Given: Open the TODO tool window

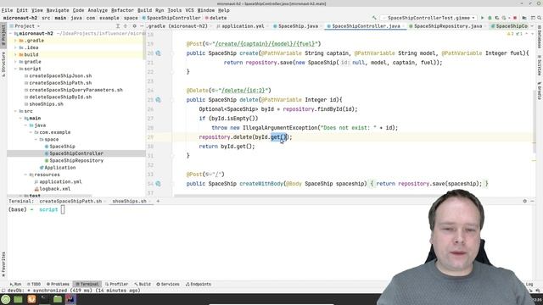Looking at the screenshot, I should 34,284.
